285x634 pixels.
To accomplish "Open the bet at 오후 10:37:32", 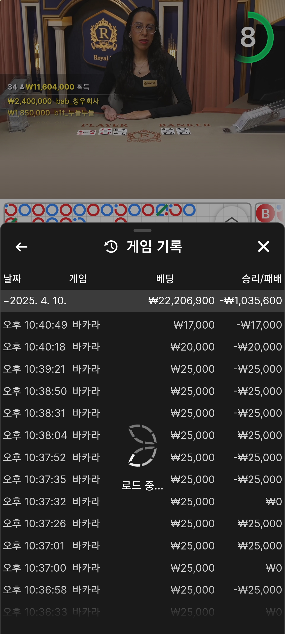I will 142,502.
